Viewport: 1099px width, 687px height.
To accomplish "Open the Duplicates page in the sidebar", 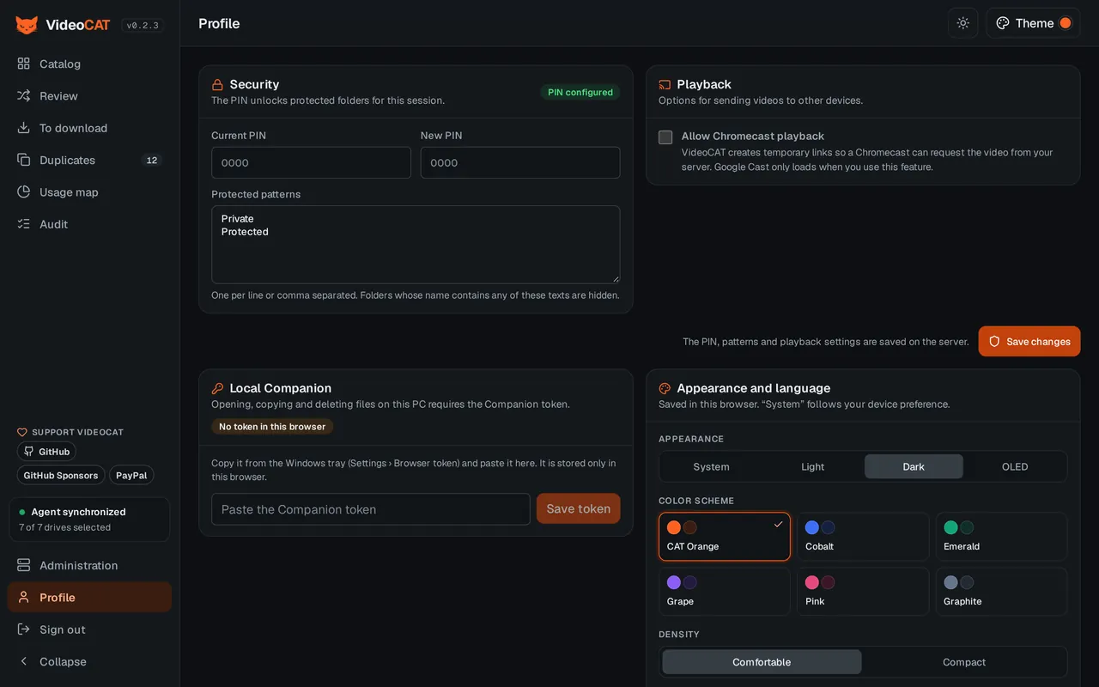I will coord(89,160).
